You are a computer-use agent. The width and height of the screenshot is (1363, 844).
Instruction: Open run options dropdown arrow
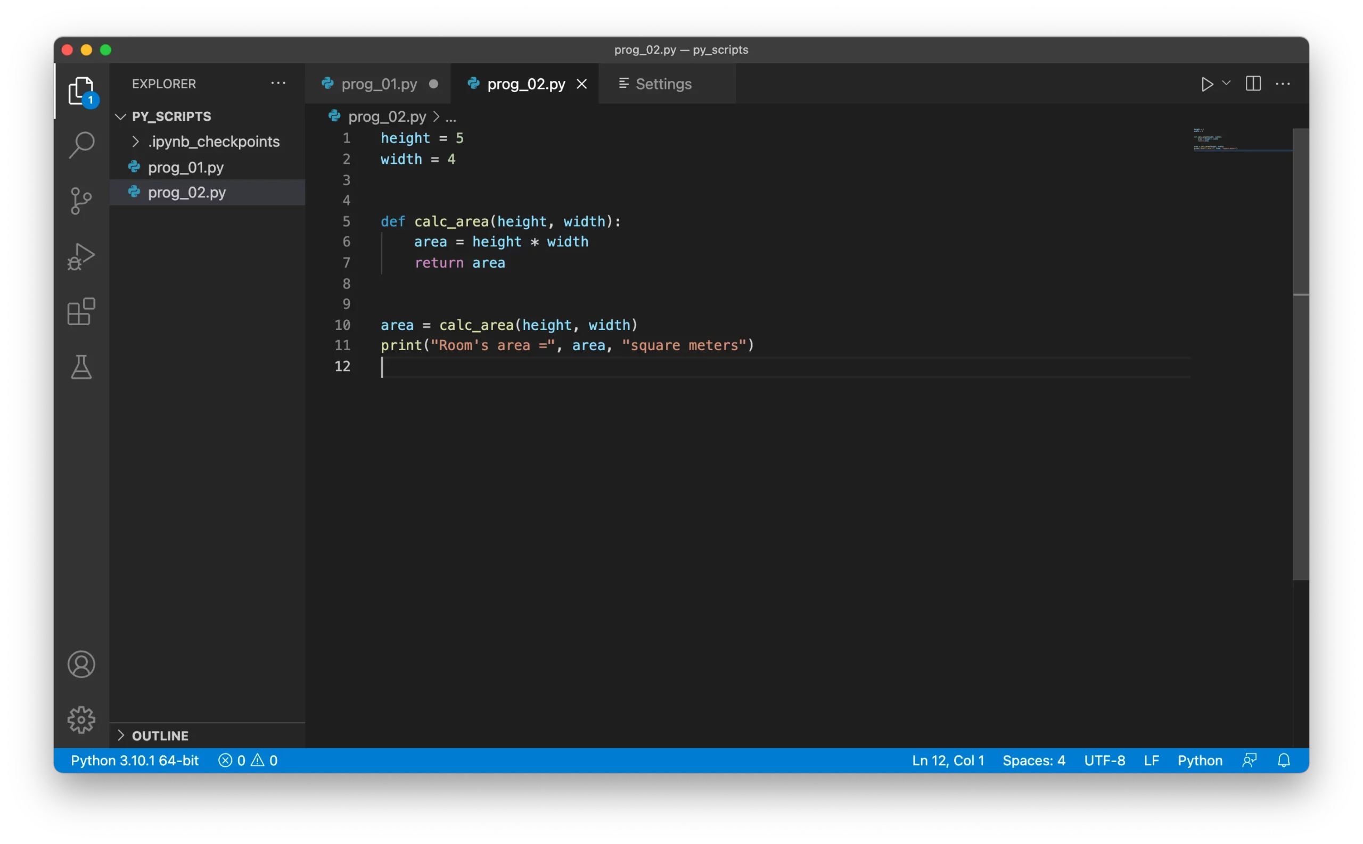(x=1226, y=83)
